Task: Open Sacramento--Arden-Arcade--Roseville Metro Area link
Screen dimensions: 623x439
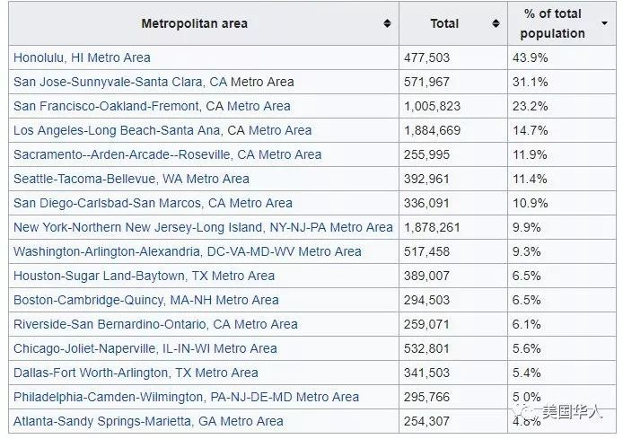Action: tap(167, 154)
